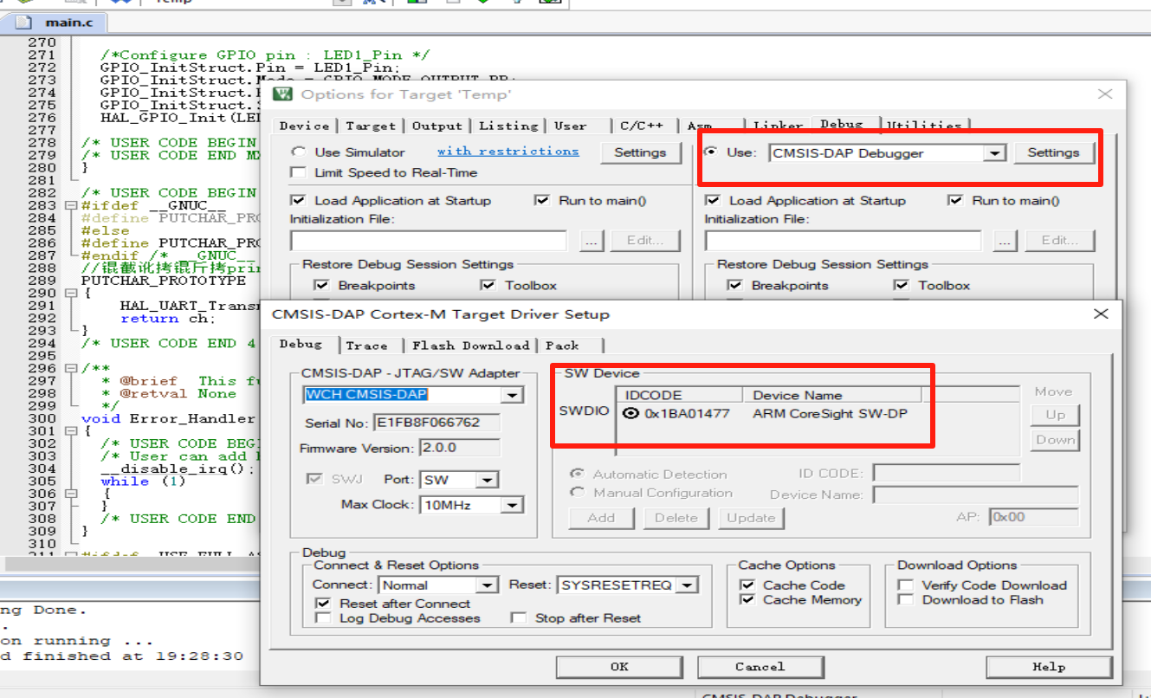The width and height of the screenshot is (1151, 698).
Task: Click the 'with restrictions' link
Action: 508,151
